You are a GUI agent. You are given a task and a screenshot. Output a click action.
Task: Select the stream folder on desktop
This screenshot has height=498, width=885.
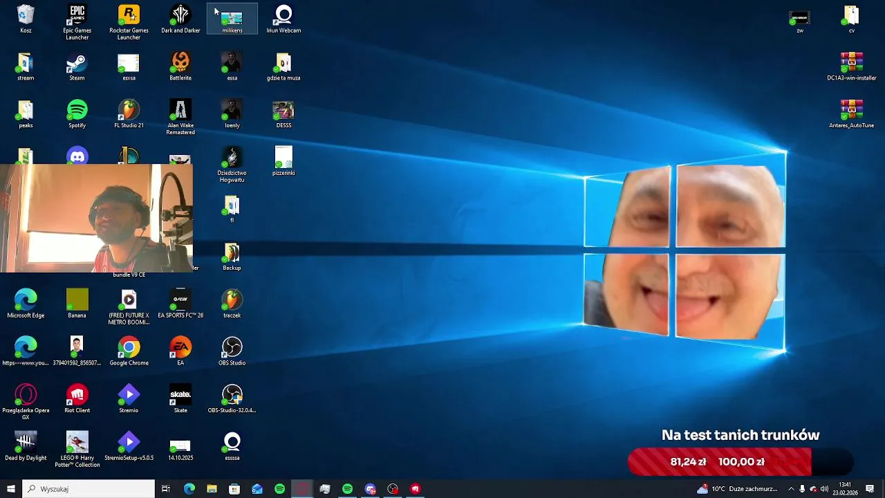pyautogui.click(x=26, y=67)
